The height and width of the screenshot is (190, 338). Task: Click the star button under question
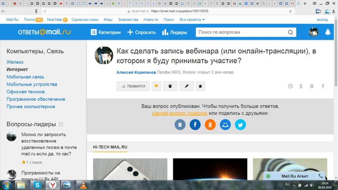[x=200, y=86]
